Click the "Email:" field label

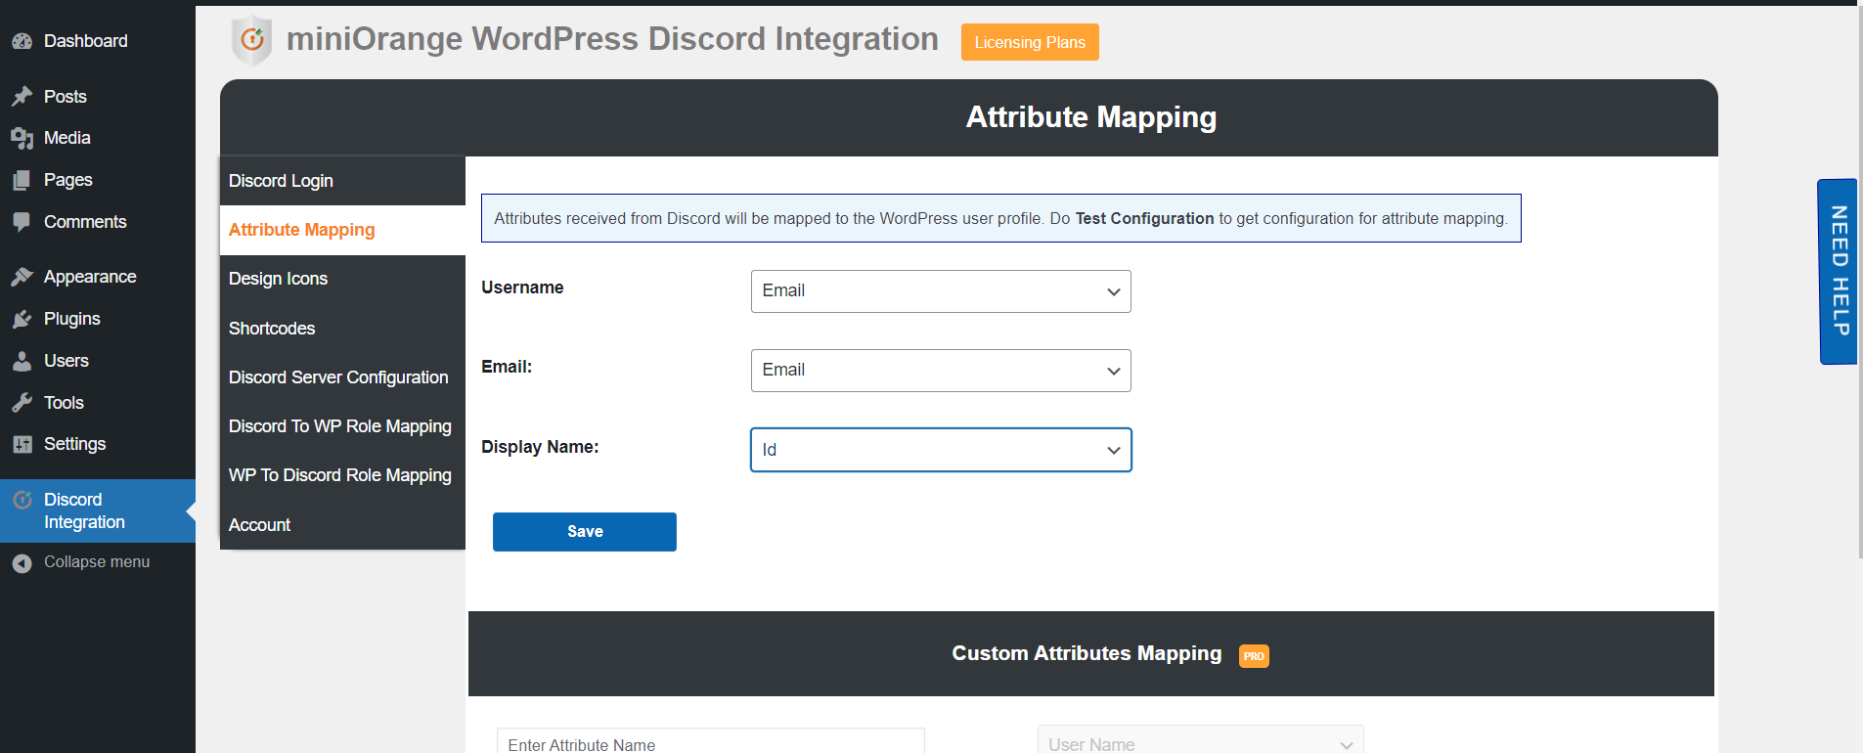click(507, 367)
